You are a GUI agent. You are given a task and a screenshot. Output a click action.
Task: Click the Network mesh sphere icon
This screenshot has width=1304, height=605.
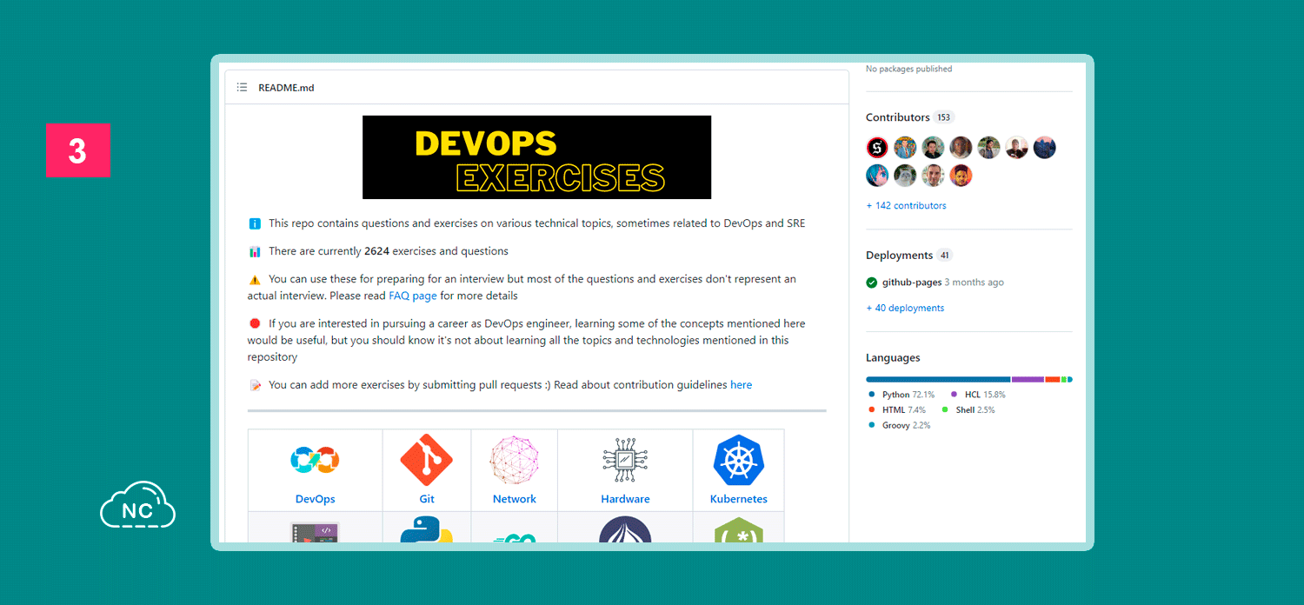pos(514,460)
